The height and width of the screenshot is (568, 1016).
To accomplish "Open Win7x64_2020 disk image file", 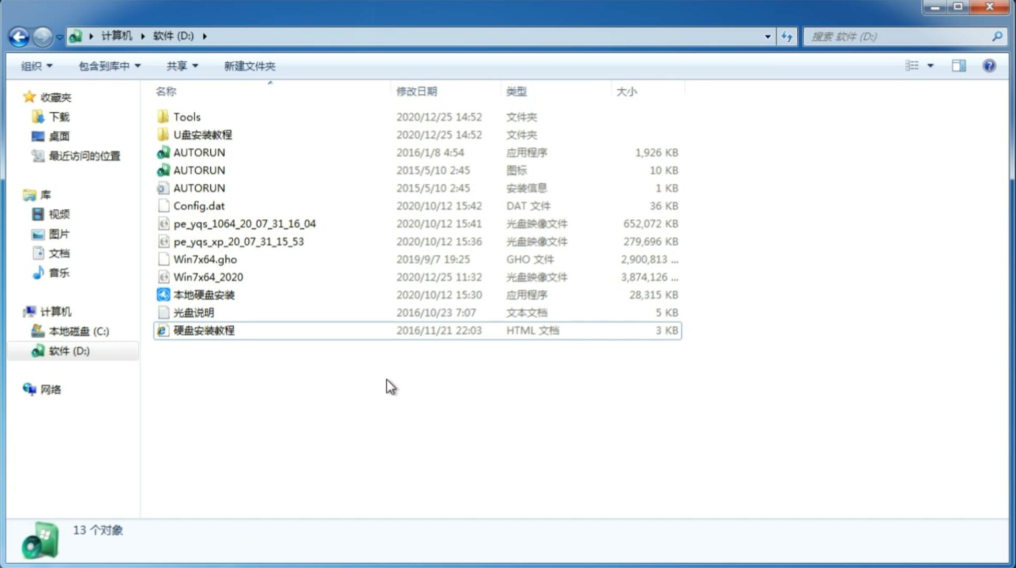I will coord(208,277).
